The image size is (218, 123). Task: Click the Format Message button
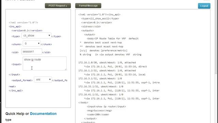[x=88, y=6]
